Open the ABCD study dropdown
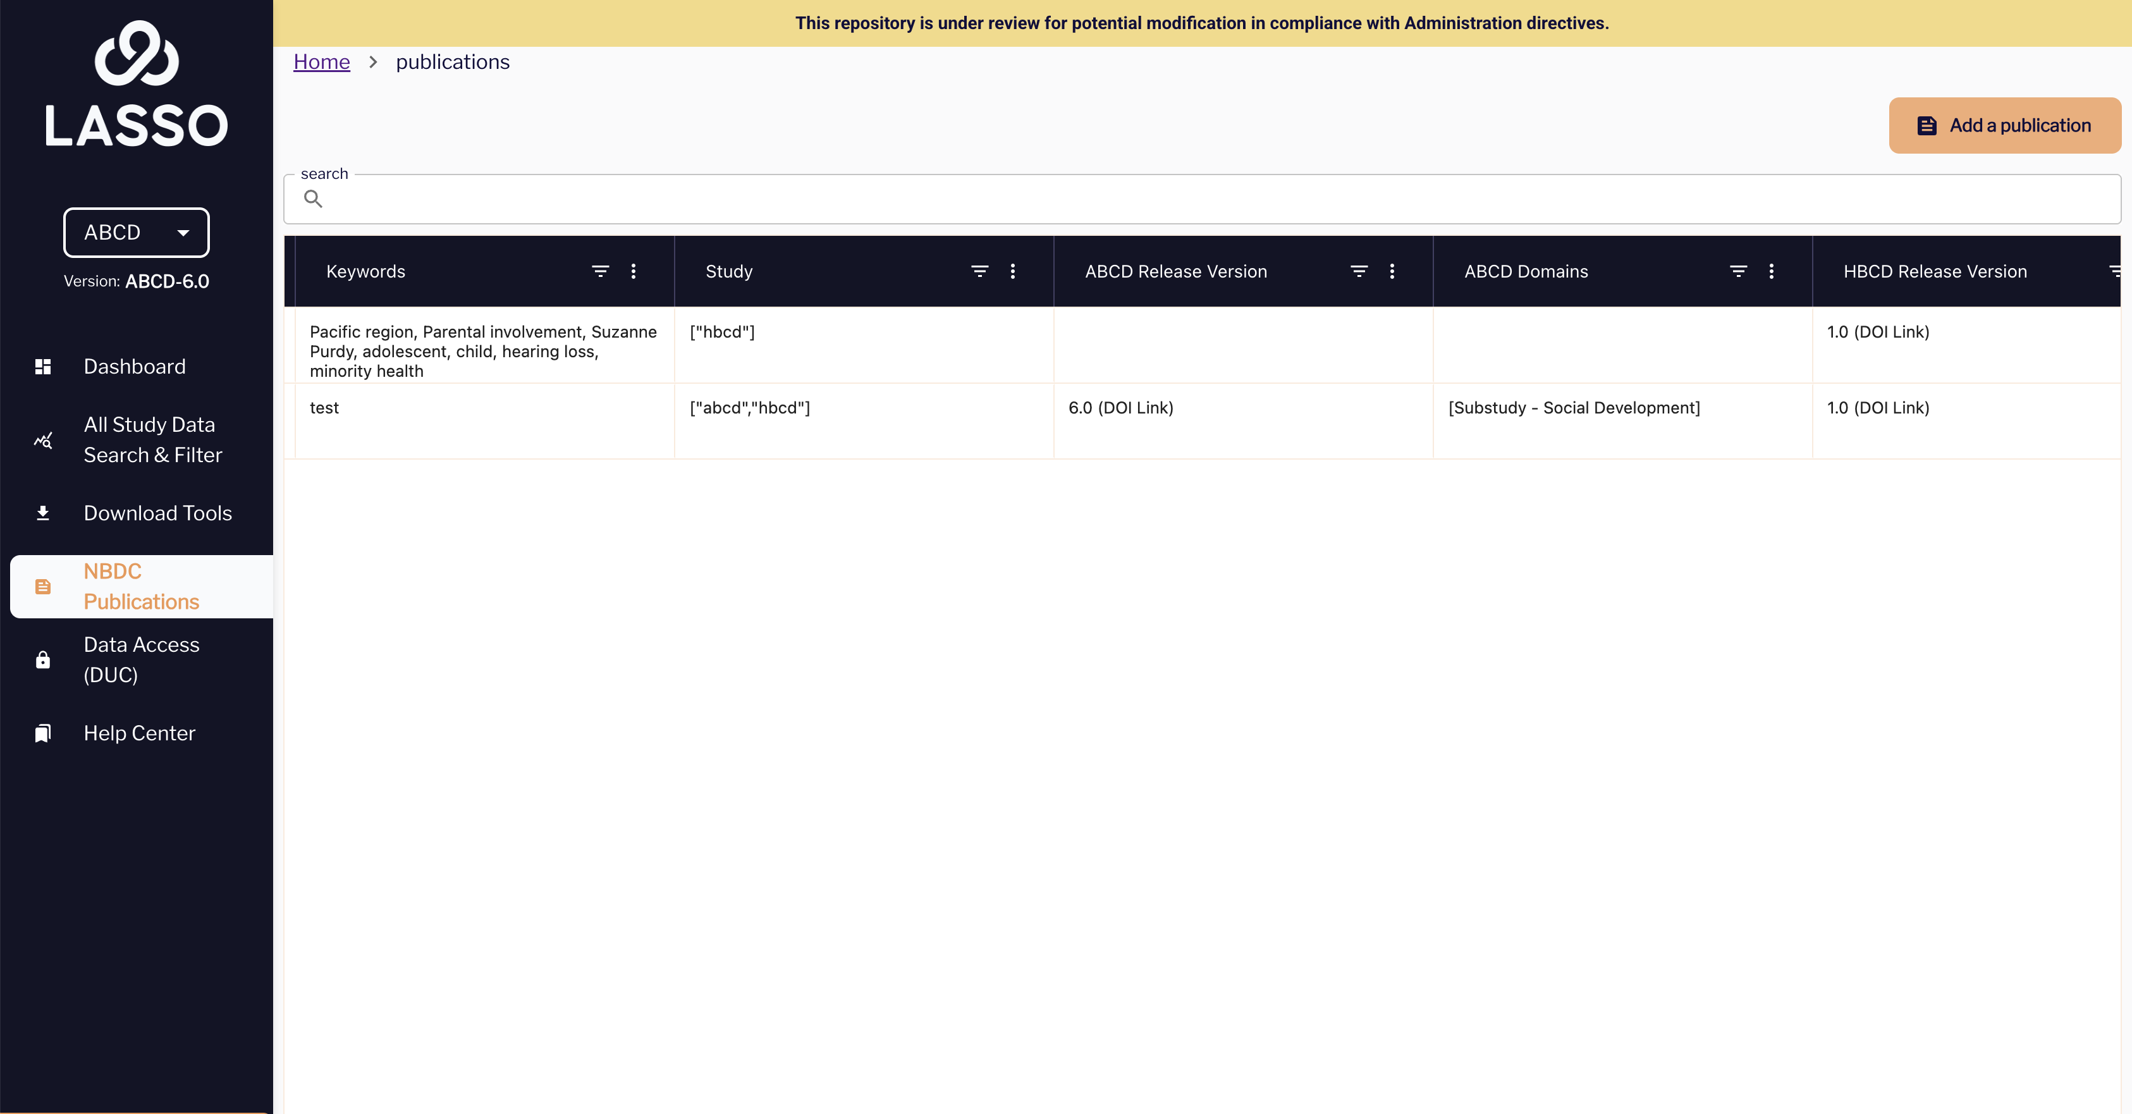 click(x=137, y=233)
